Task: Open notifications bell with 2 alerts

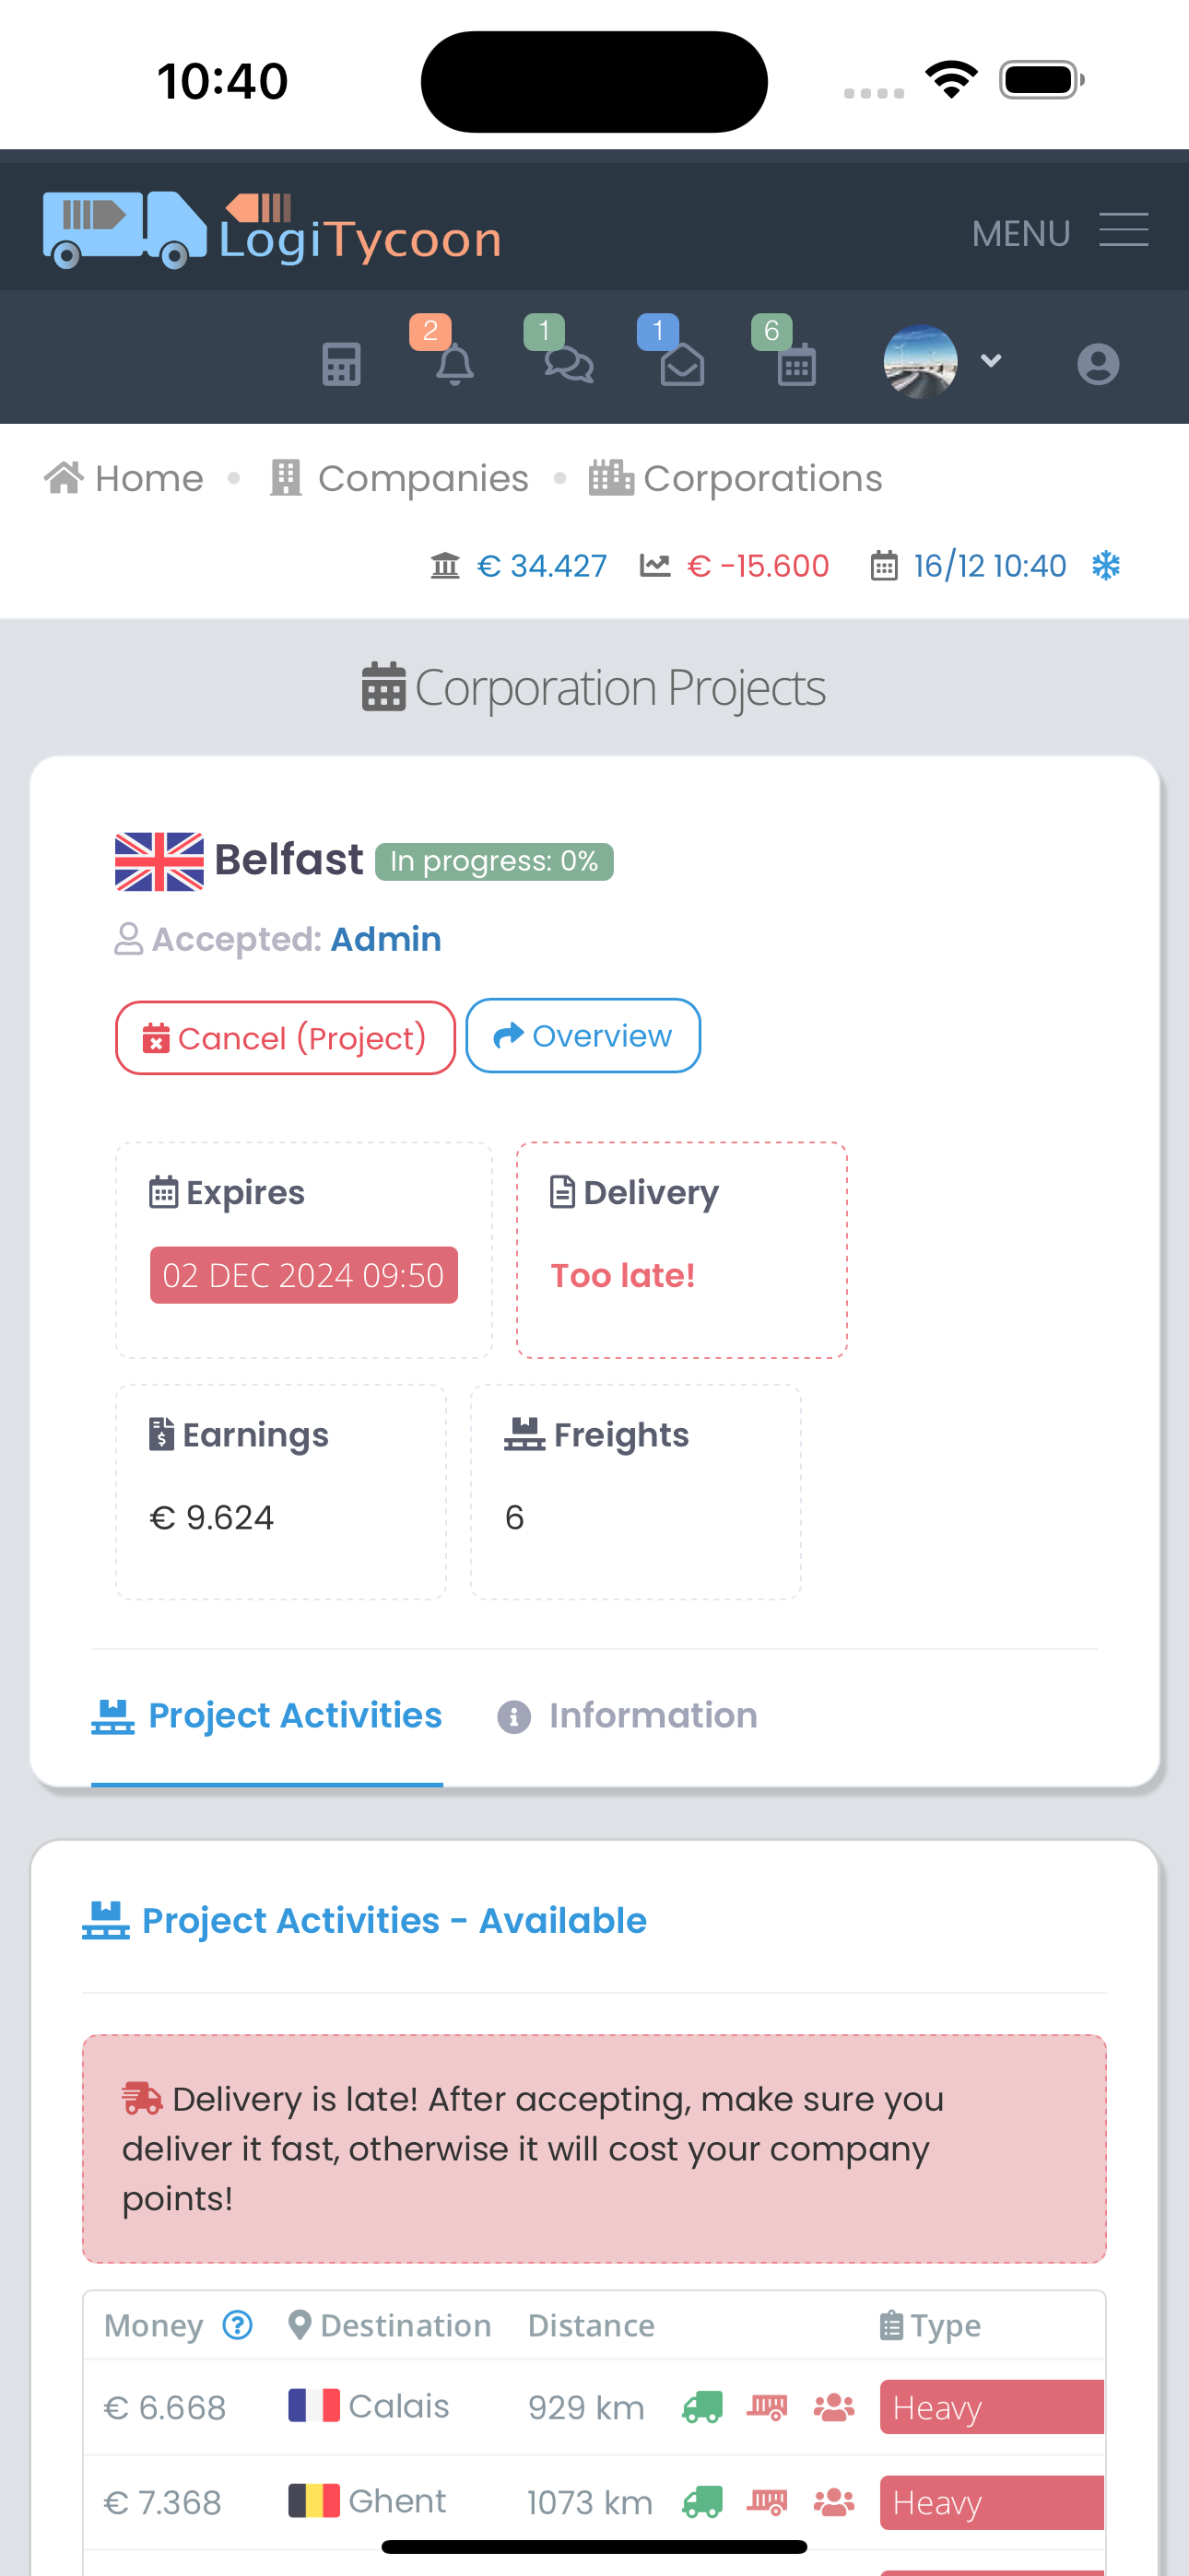Action: click(x=454, y=363)
